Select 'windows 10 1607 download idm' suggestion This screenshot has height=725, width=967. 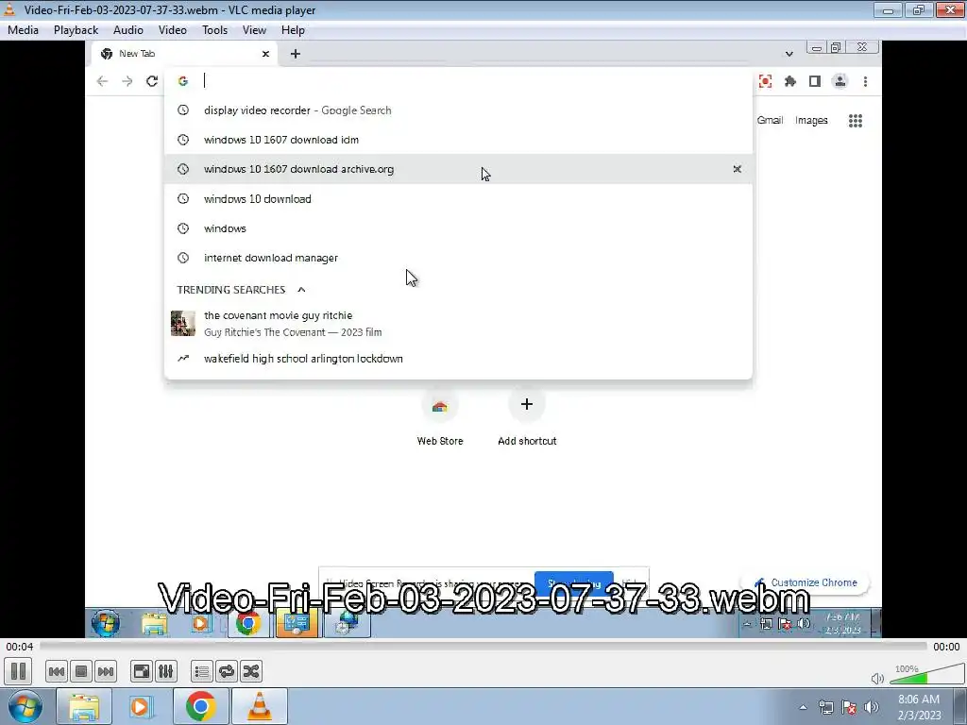click(x=458, y=140)
